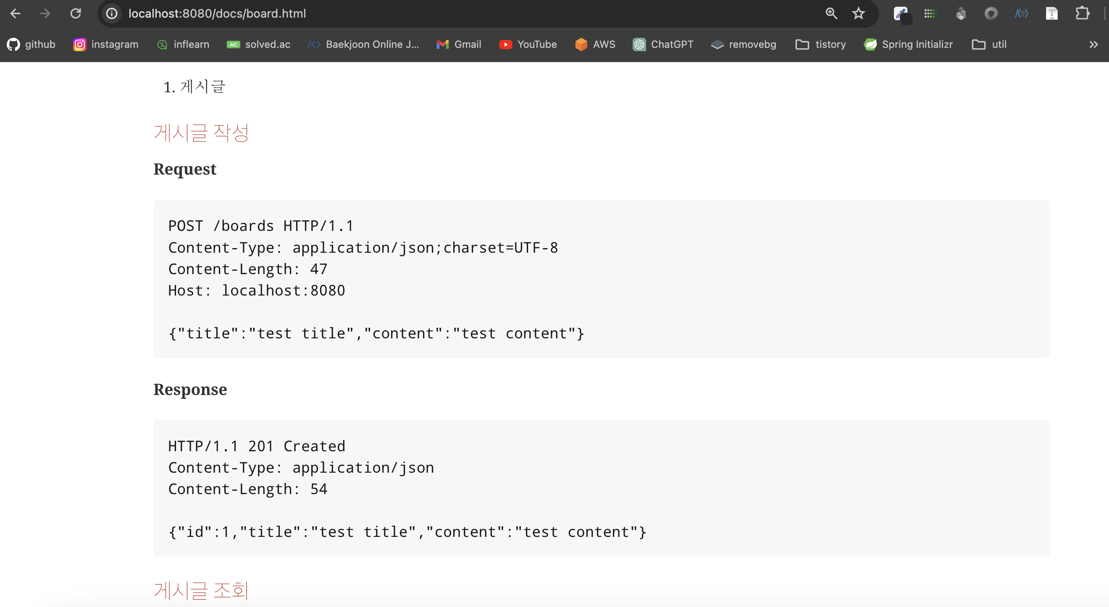
Task: Open the solved.ac bookmark
Action: pos(258,44)
